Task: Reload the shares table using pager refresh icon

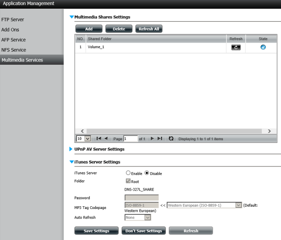Action: click(x=171, y=139)
